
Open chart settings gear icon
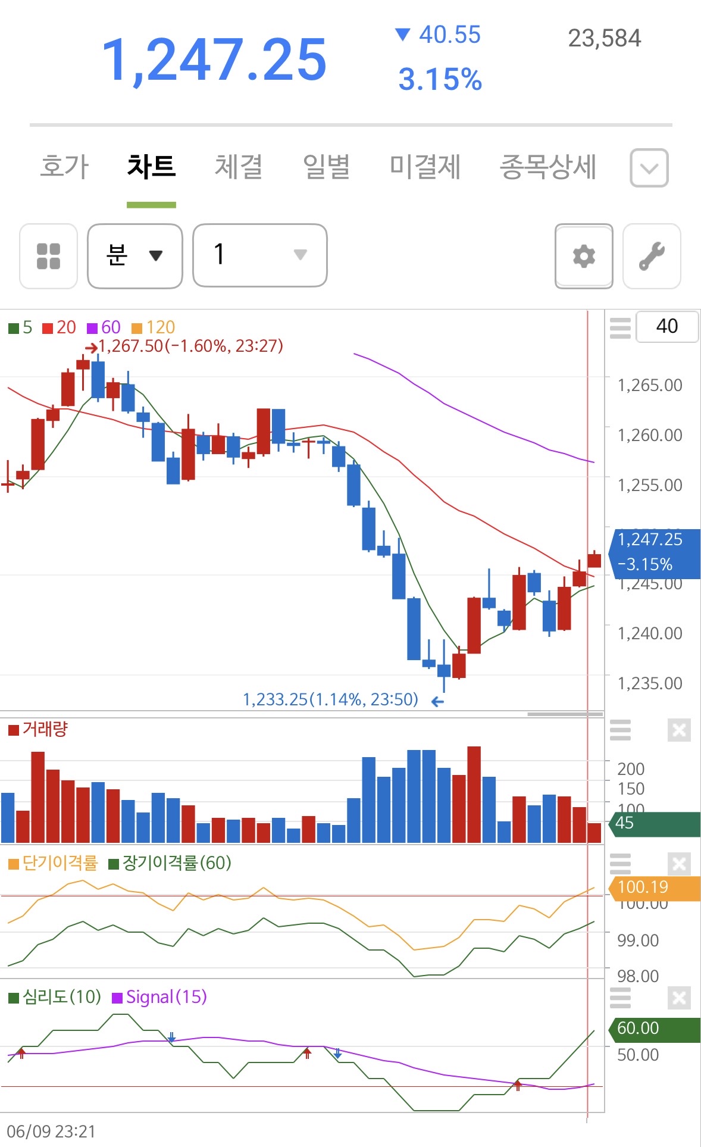(584, 257)
